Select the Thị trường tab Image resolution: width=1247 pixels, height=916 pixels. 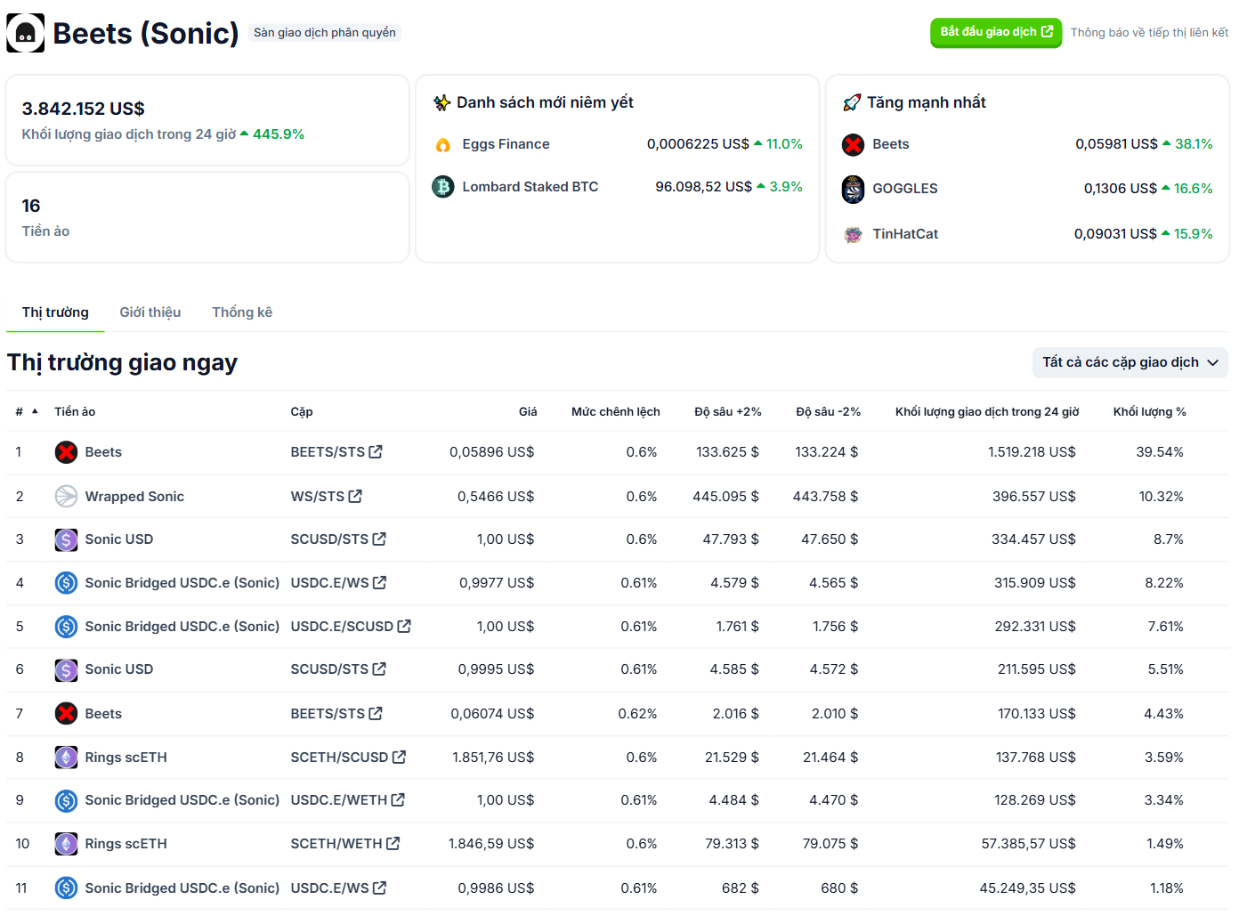point(55,312)
